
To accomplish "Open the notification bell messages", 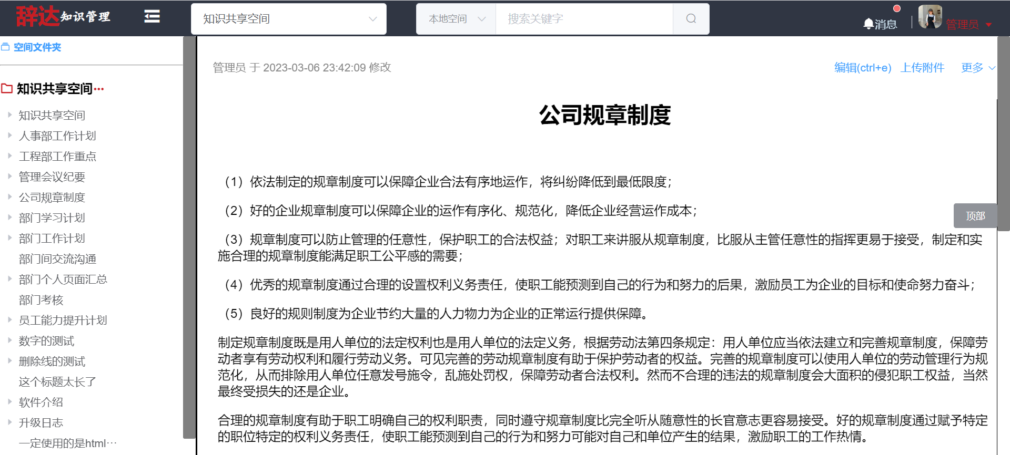I will (x=880, y=24).
